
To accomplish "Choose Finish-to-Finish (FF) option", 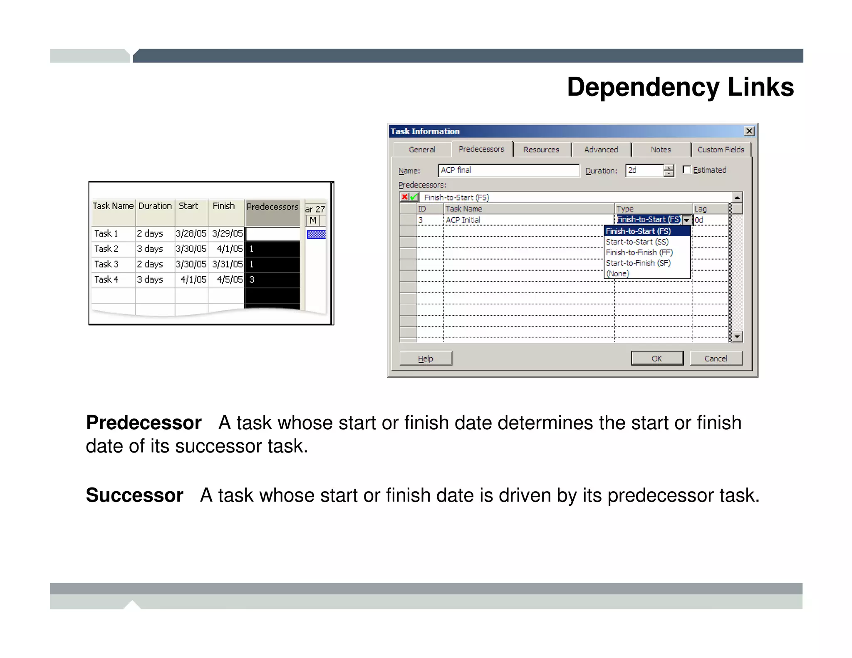I will point(647,252).
